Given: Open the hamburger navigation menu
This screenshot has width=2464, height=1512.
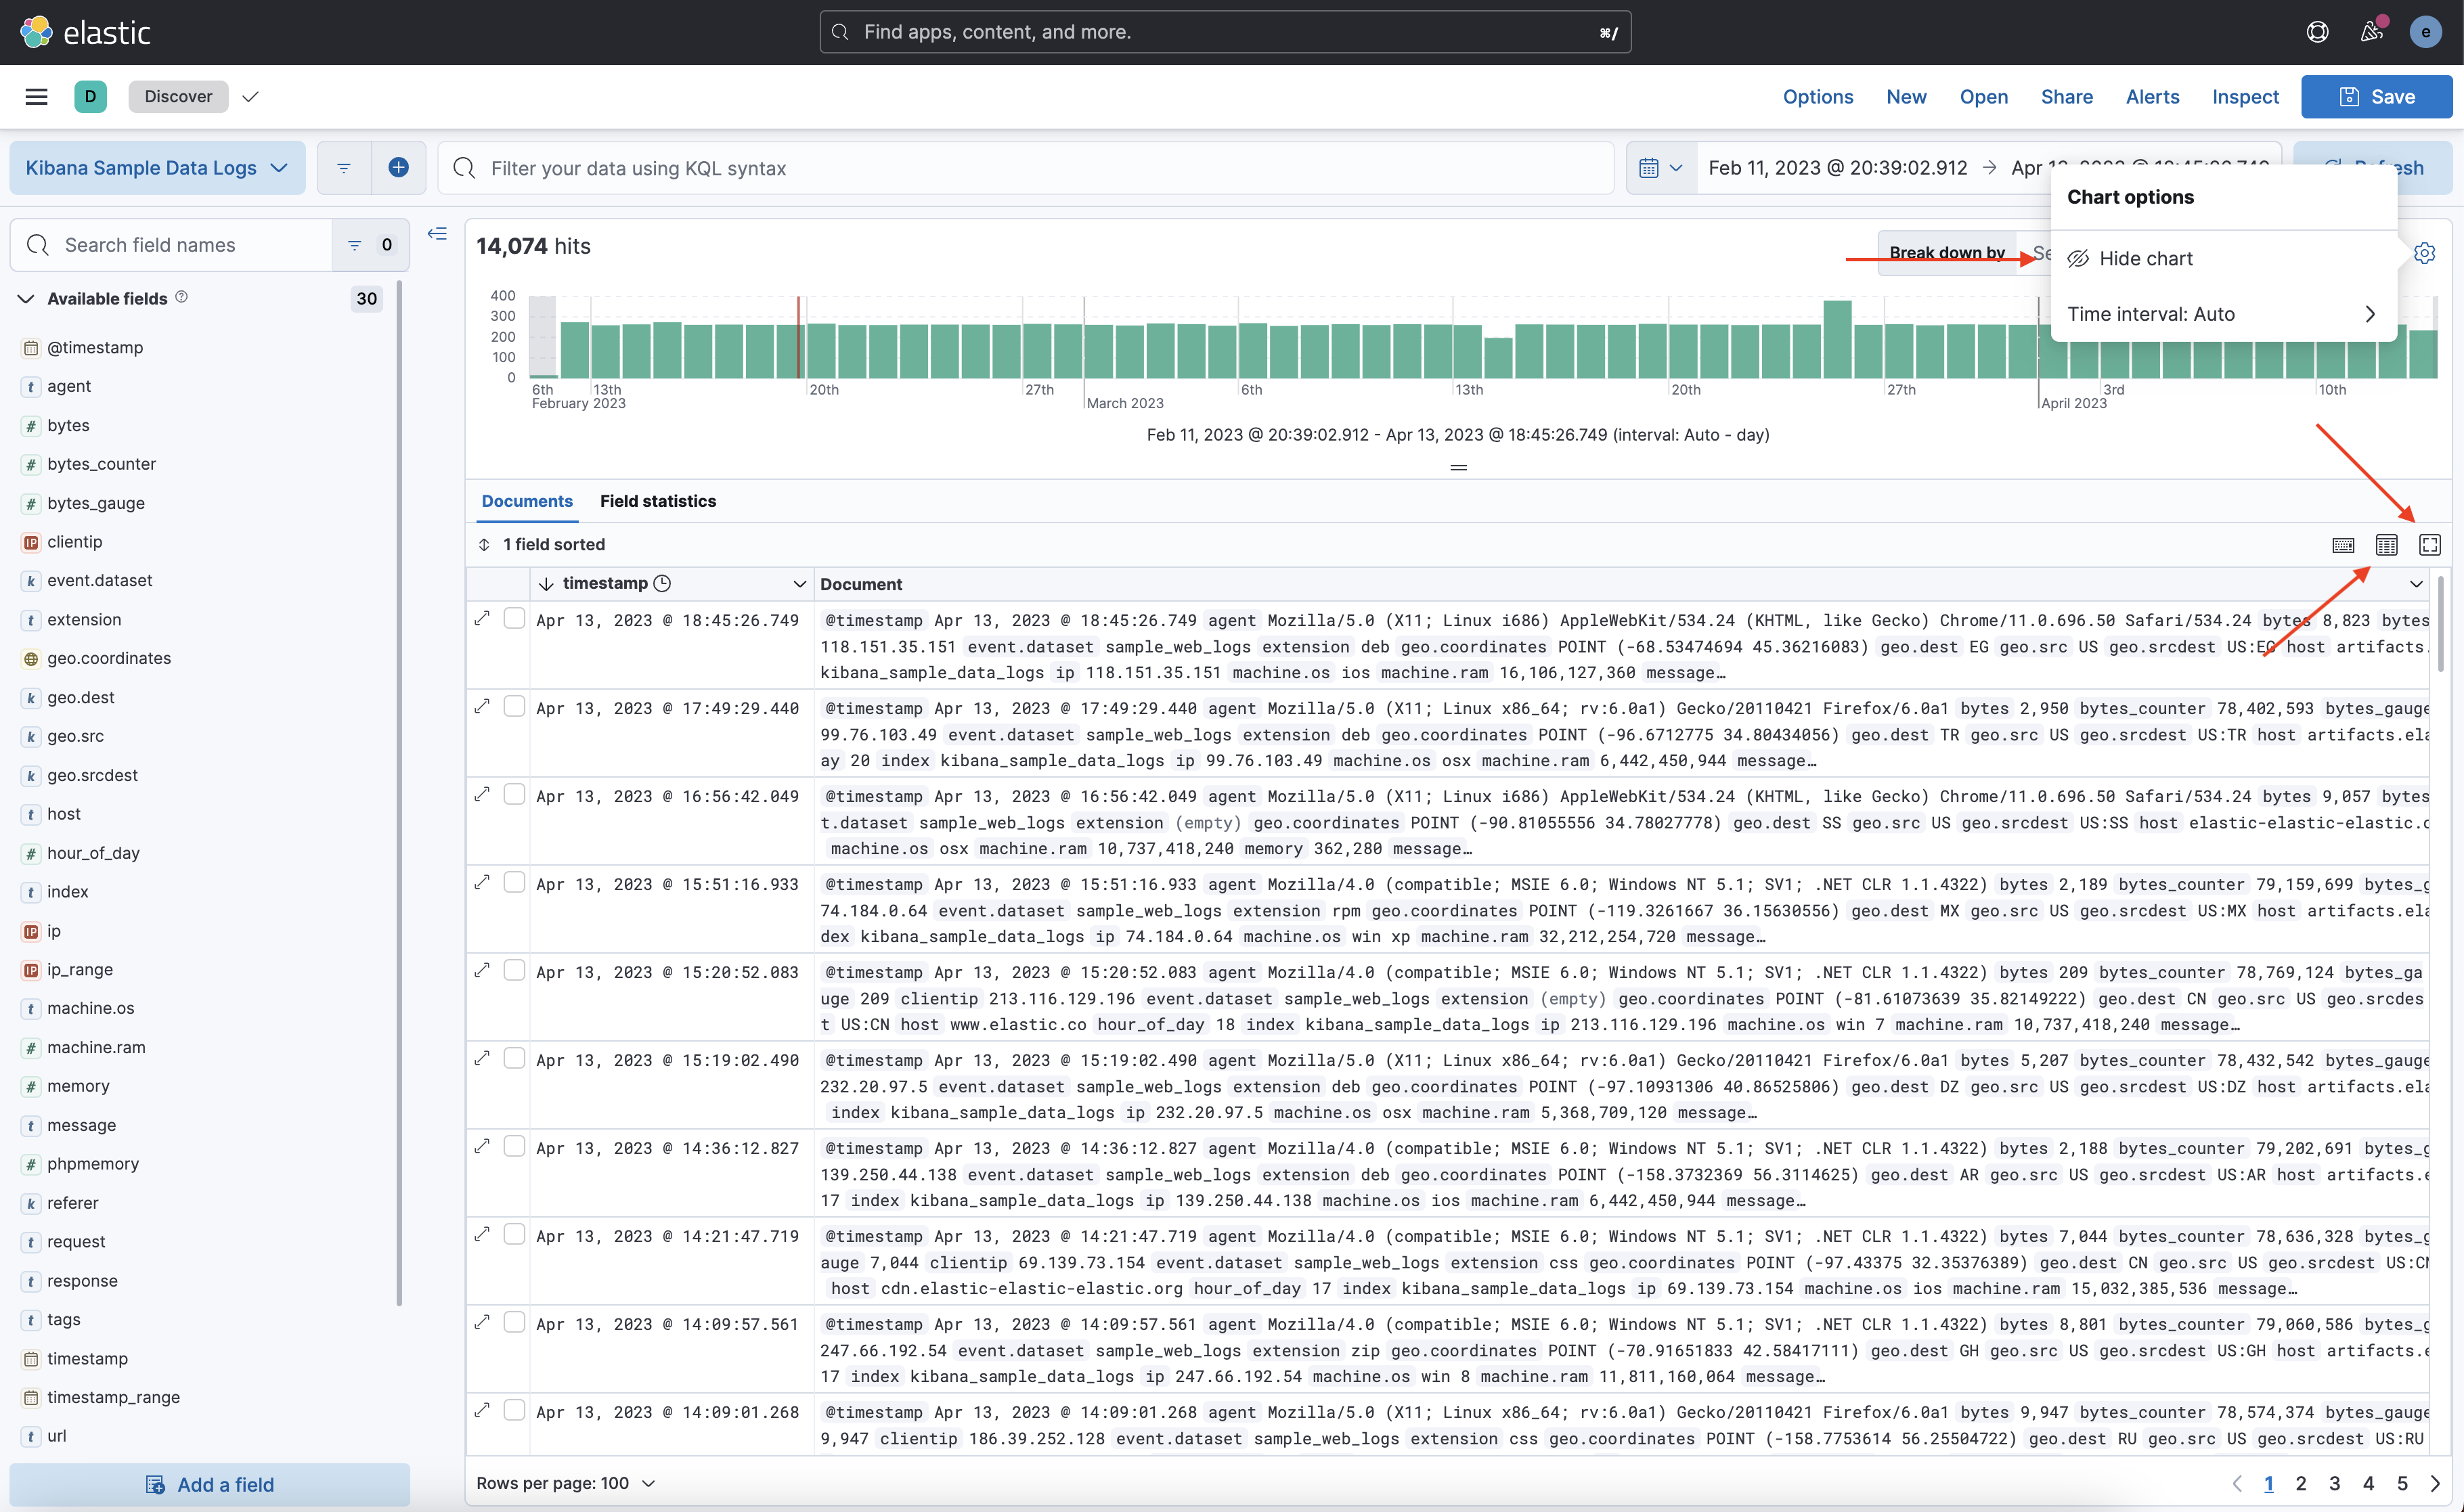Looking at the screenshot, I should (36, 96).
